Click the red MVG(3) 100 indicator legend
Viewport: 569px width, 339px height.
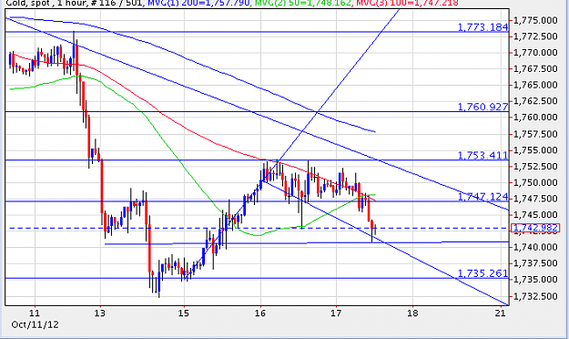coord(407,4)
